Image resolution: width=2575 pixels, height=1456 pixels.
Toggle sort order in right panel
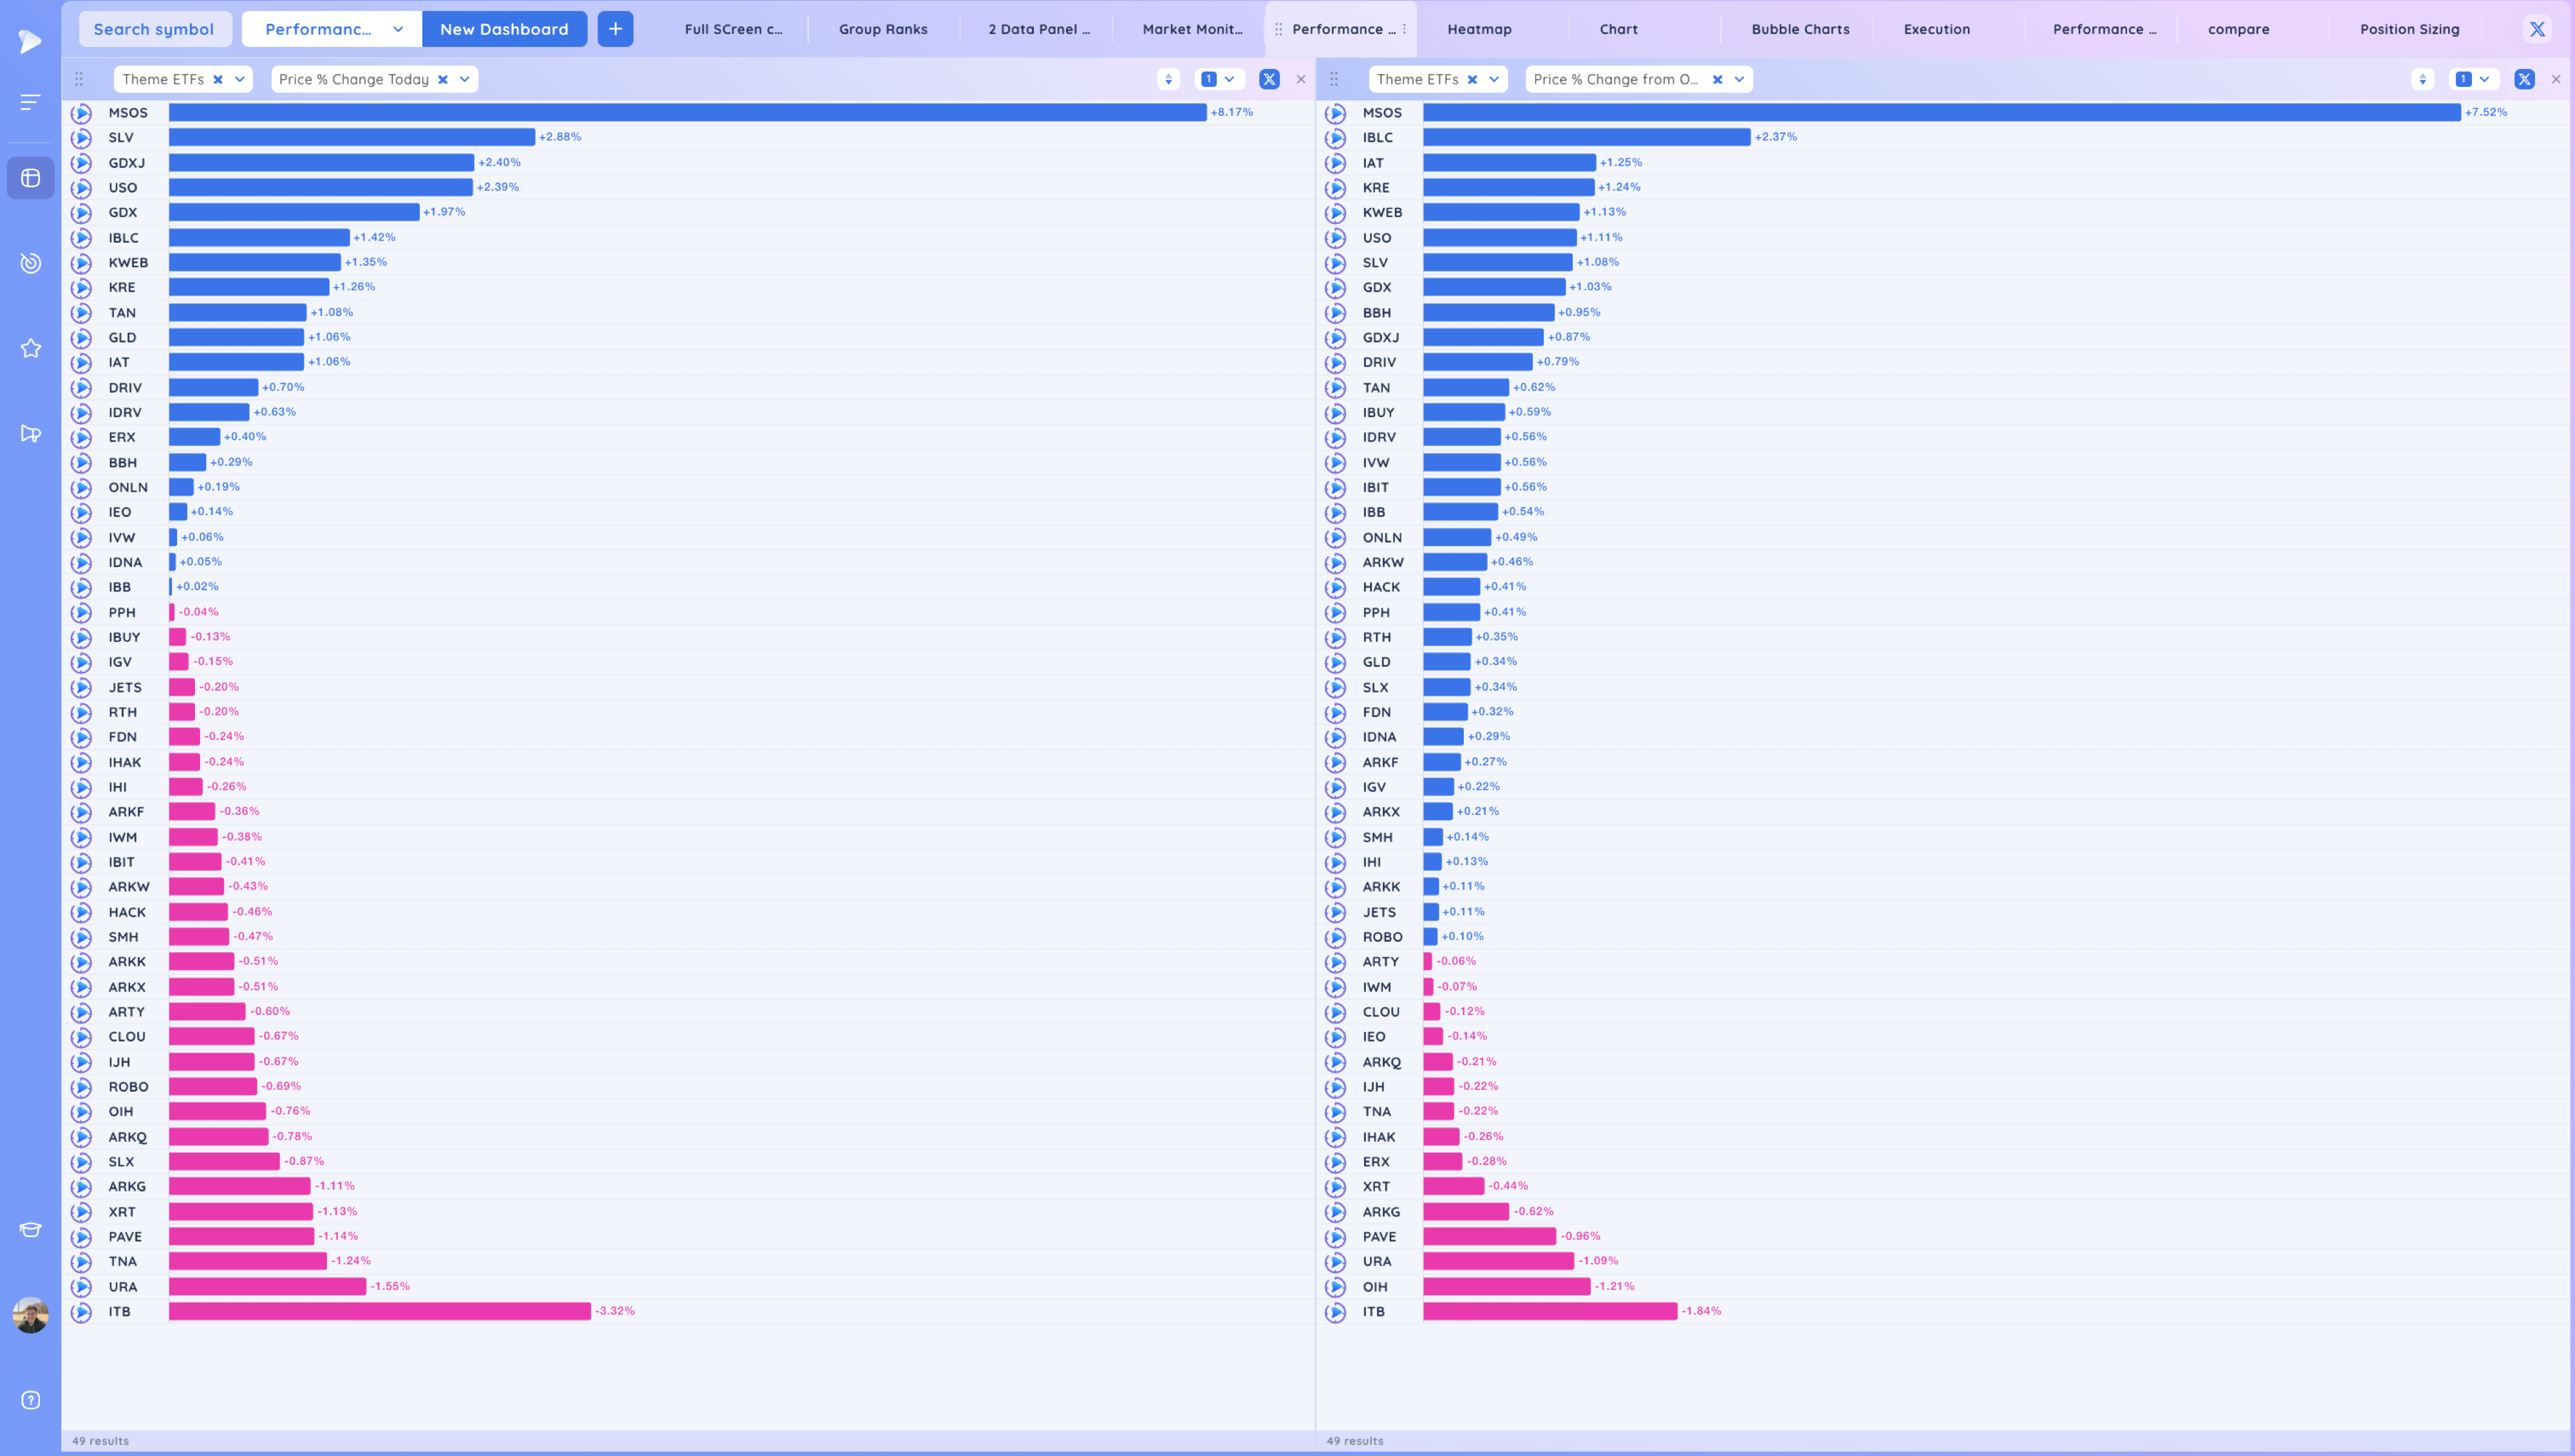coord(2422,79)
